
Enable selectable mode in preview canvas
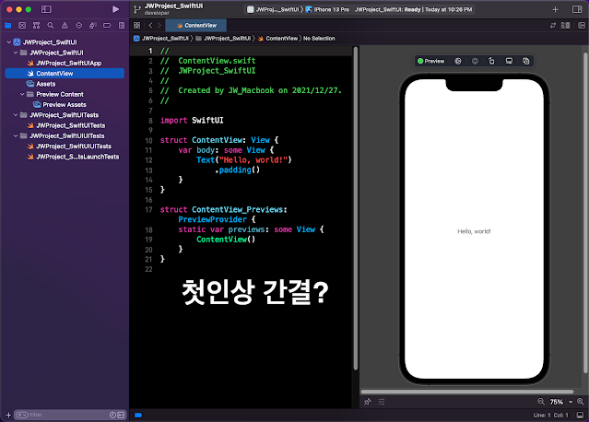coord(458,61)
